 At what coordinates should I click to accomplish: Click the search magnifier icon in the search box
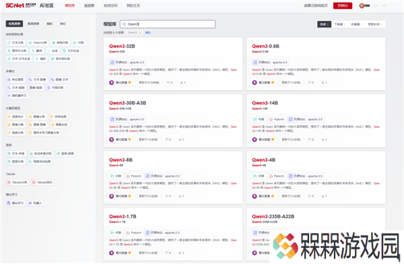coord(124,24)
